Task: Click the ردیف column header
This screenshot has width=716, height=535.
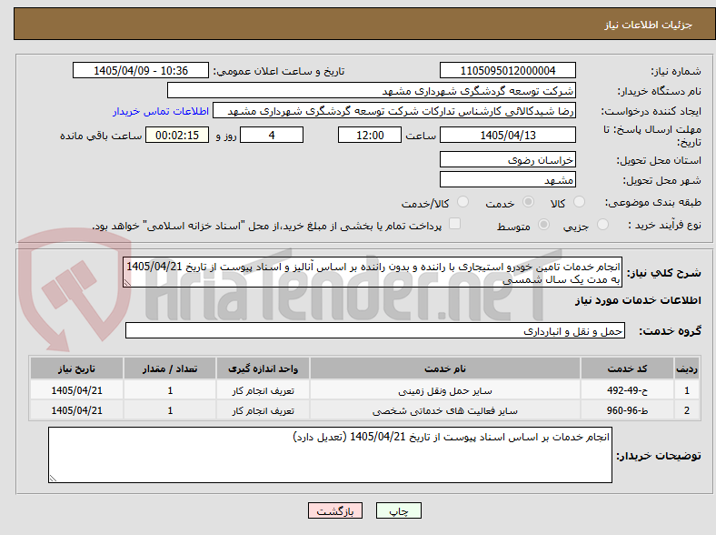Action: 687,368
